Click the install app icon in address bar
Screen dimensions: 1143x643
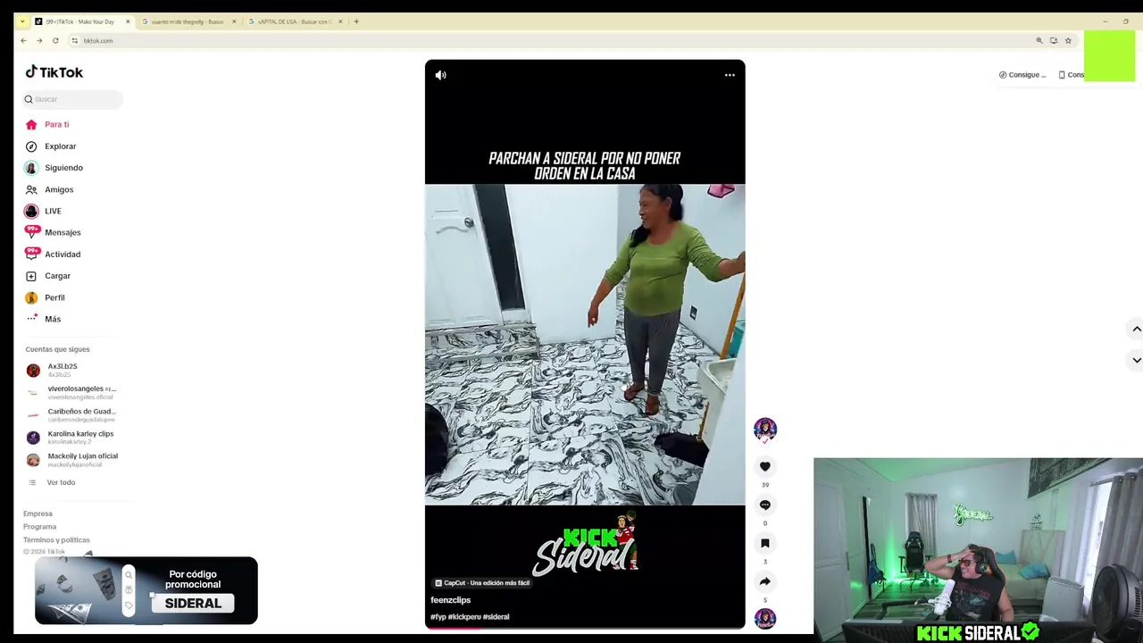click(x=1054, y=40)
